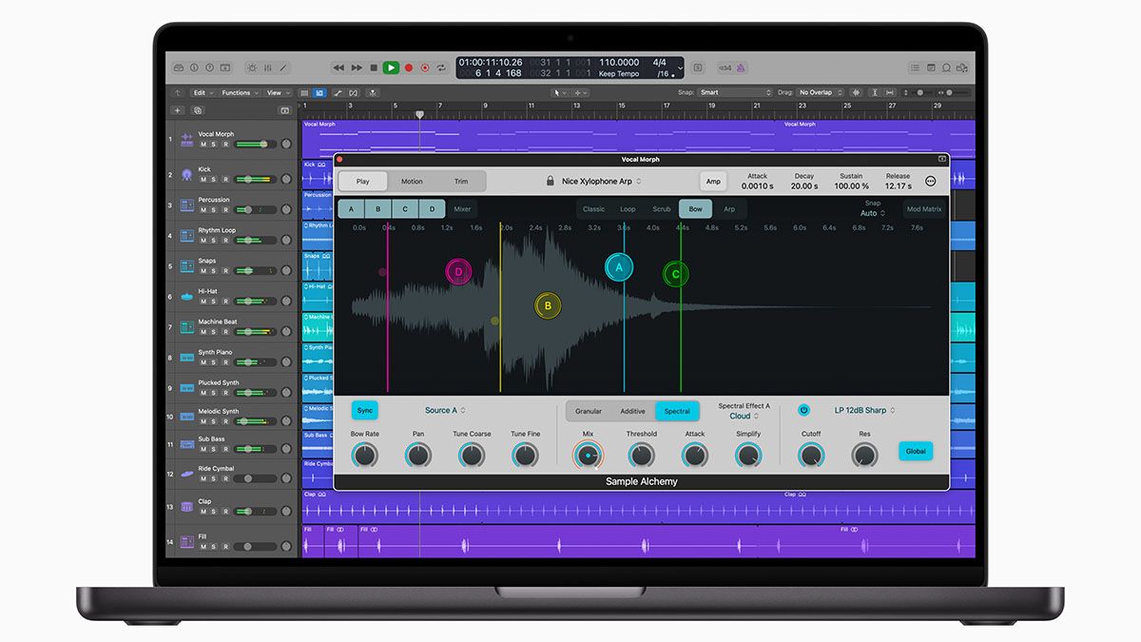Toggle the Cycle loop button

point(442,68)
